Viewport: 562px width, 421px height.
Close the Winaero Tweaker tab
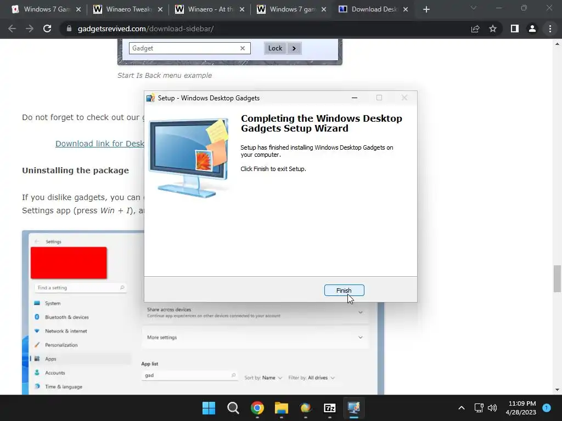(160, 10)
